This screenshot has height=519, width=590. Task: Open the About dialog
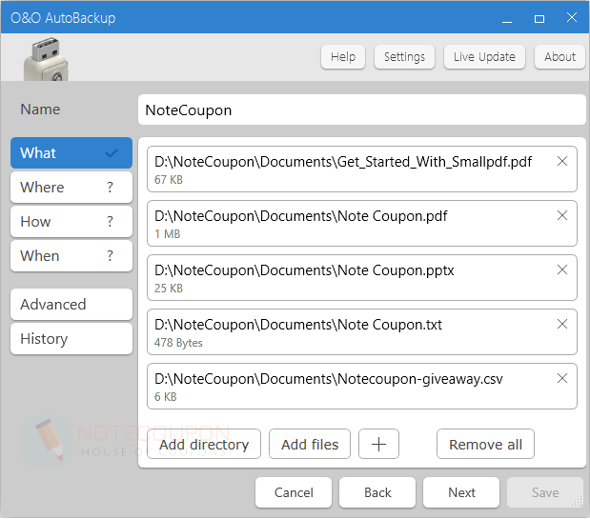[x=559, y=57]
